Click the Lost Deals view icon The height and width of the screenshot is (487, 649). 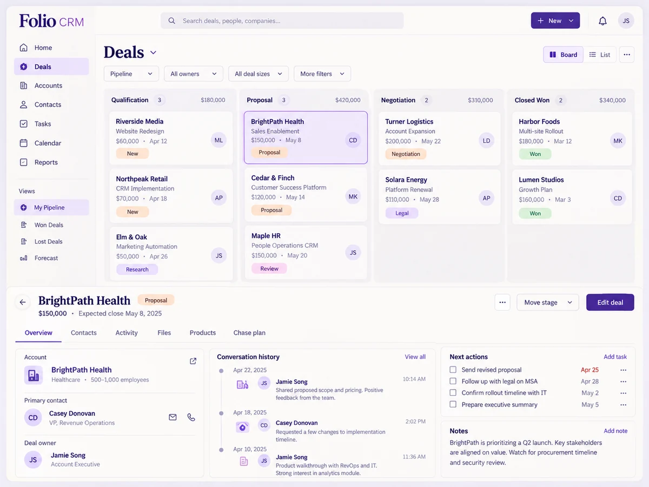(23, 241)
